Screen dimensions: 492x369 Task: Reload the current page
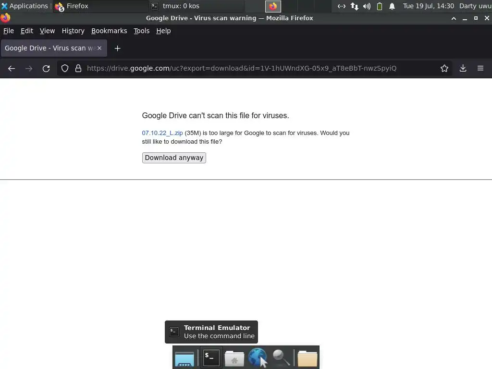coord(46,68)
